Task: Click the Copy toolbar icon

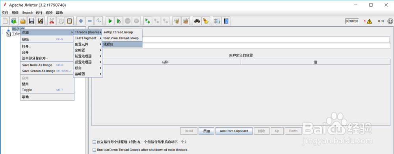Action: point(60,21)
